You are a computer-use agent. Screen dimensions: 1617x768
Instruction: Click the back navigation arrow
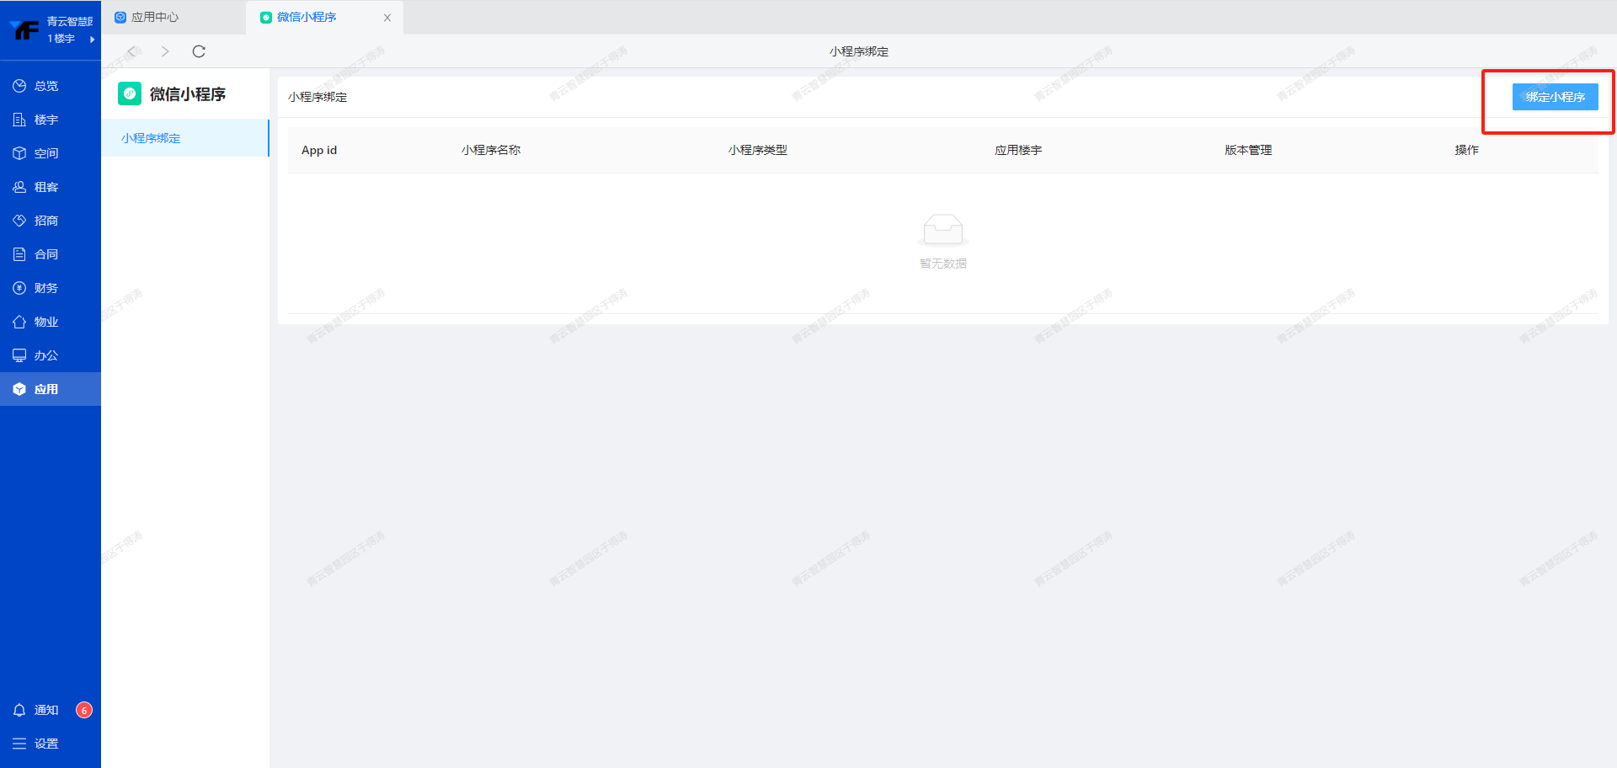point(131,51)
